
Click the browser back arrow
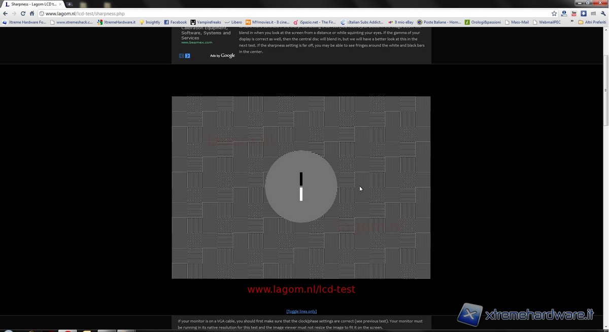5,14
